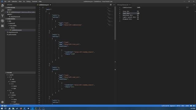Collapse the loot_tables folder
This screenshot has height=110, width=196.
click(9, 26)
